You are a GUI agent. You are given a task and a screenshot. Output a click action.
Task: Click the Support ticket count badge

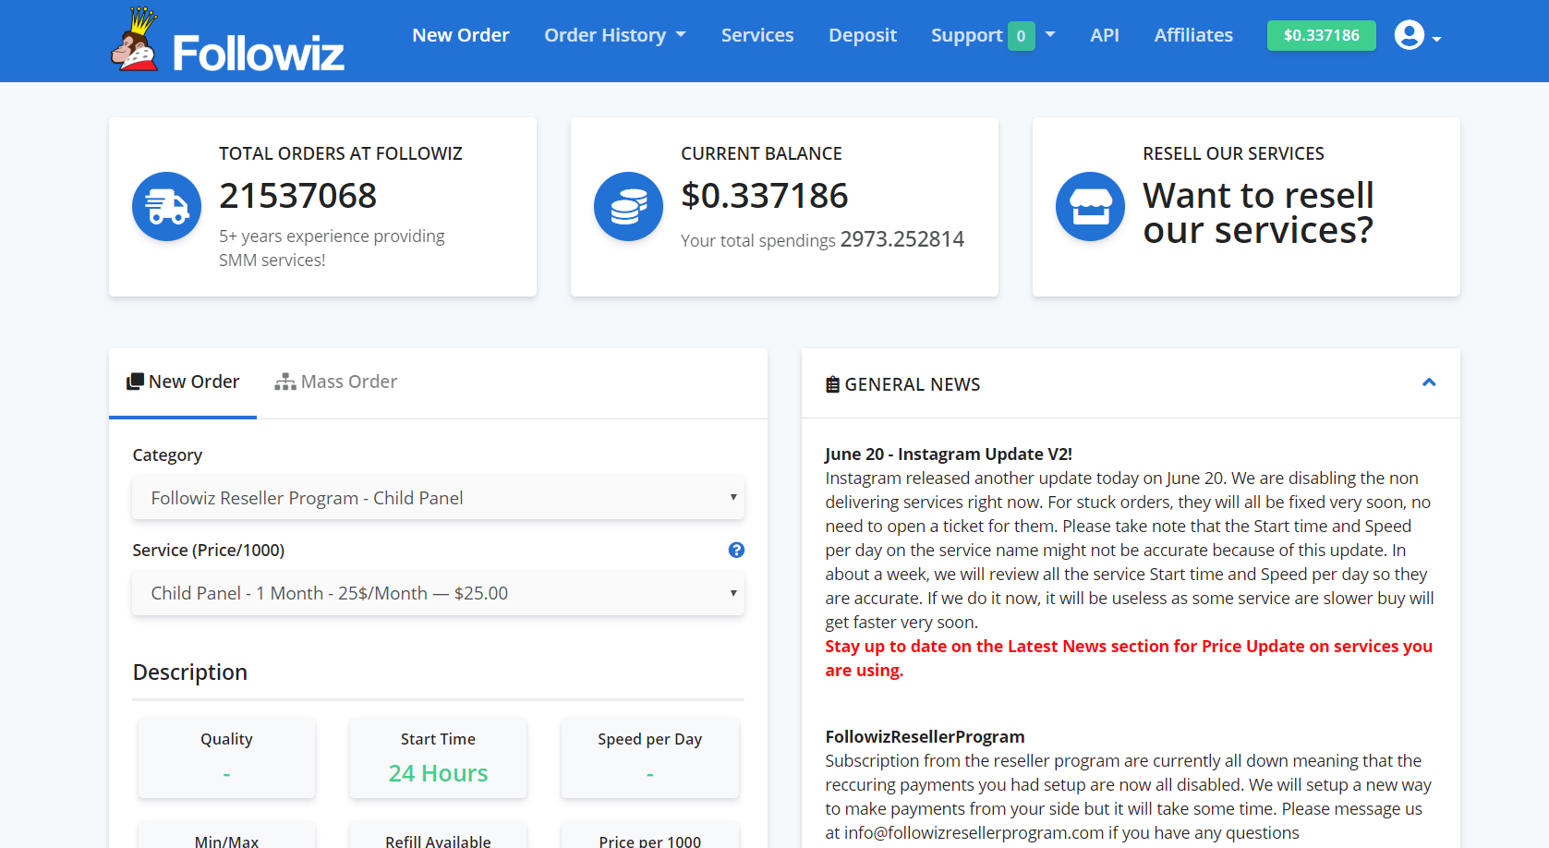click(1021, 36)
